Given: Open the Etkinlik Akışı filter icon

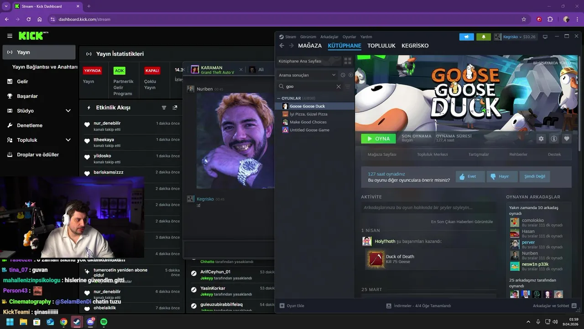Looking at the screenshot, I should 164,108.
